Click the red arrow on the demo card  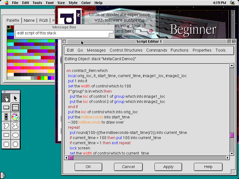pyautogui.click(x=151, y=31)
